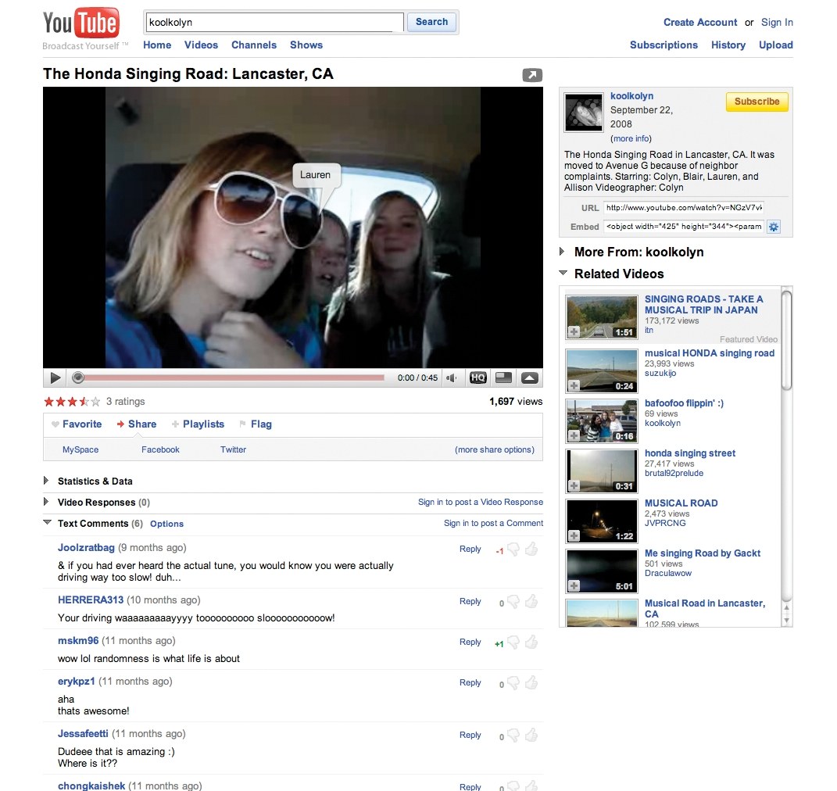The height and width of the screenshot is (791, 837).
Task: Reply to Joolzratbag's comment
Action: pos(470,549)
